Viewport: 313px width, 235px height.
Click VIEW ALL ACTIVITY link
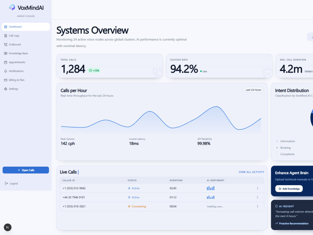(x=251, y=172)
